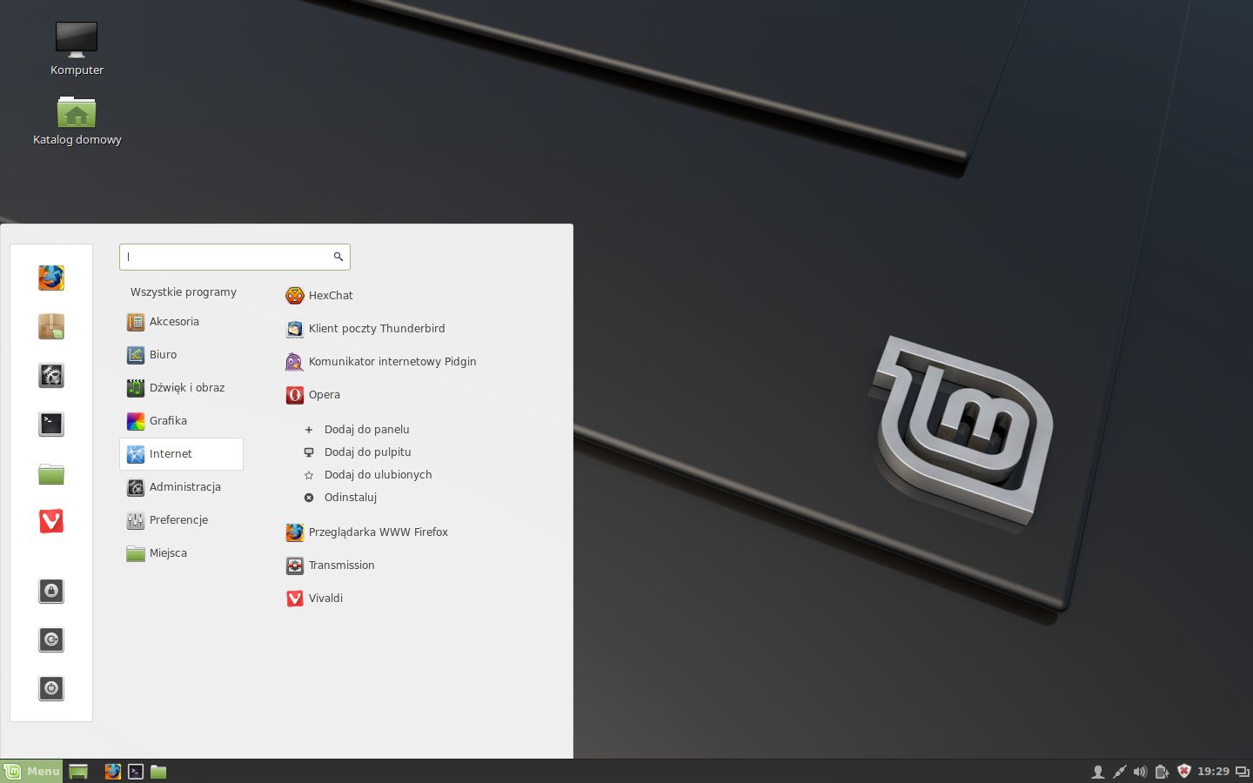Viewport: 1253px width, 783px height.
Task: Launch Opera from the application list
Action: click(x=313, y=395)
